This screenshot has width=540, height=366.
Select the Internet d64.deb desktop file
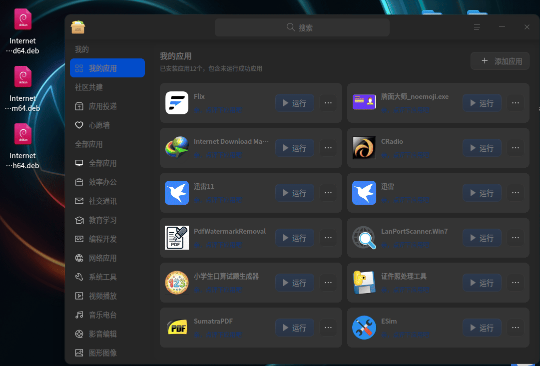[x=23, y=31]
